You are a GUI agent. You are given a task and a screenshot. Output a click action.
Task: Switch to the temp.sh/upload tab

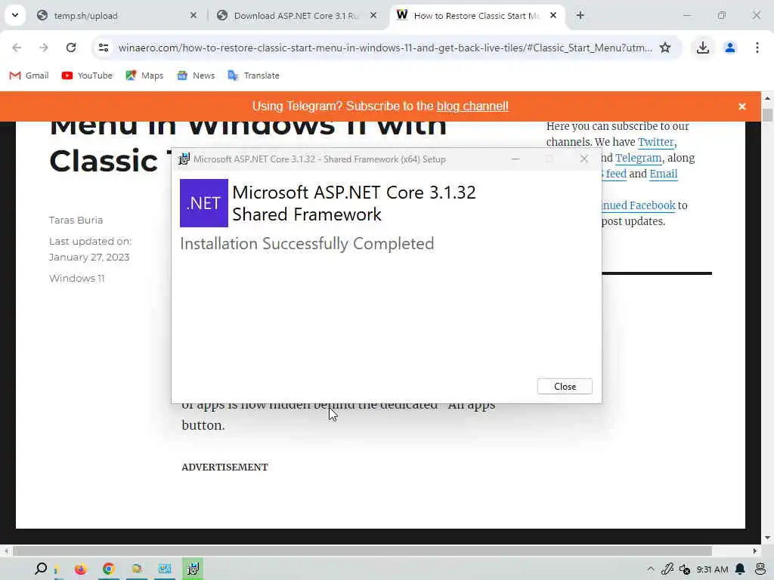[x=116, y=16]
